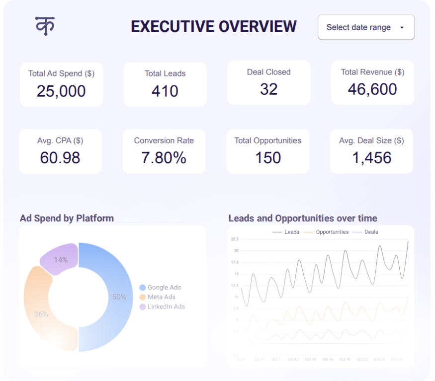Viewport: 435px width, 381px height.
Task: Open the Select date range dropdown
Action: 359,28
